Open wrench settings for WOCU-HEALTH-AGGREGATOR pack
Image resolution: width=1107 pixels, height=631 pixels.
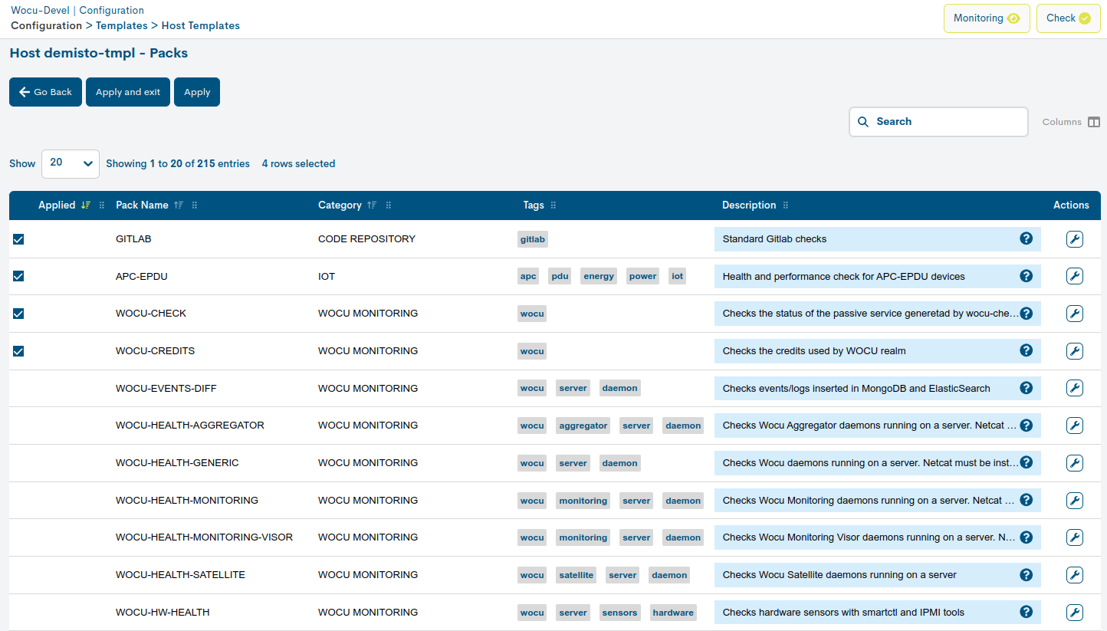click(1074, 426)
